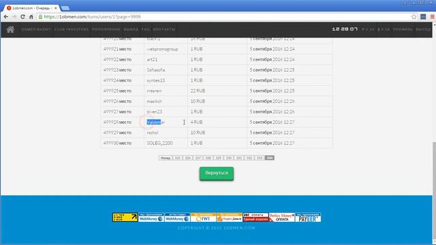This screenshot has width=436, height=245.
Task: Open the Chrome hamburger menu
Action: [x=433, y=17]
